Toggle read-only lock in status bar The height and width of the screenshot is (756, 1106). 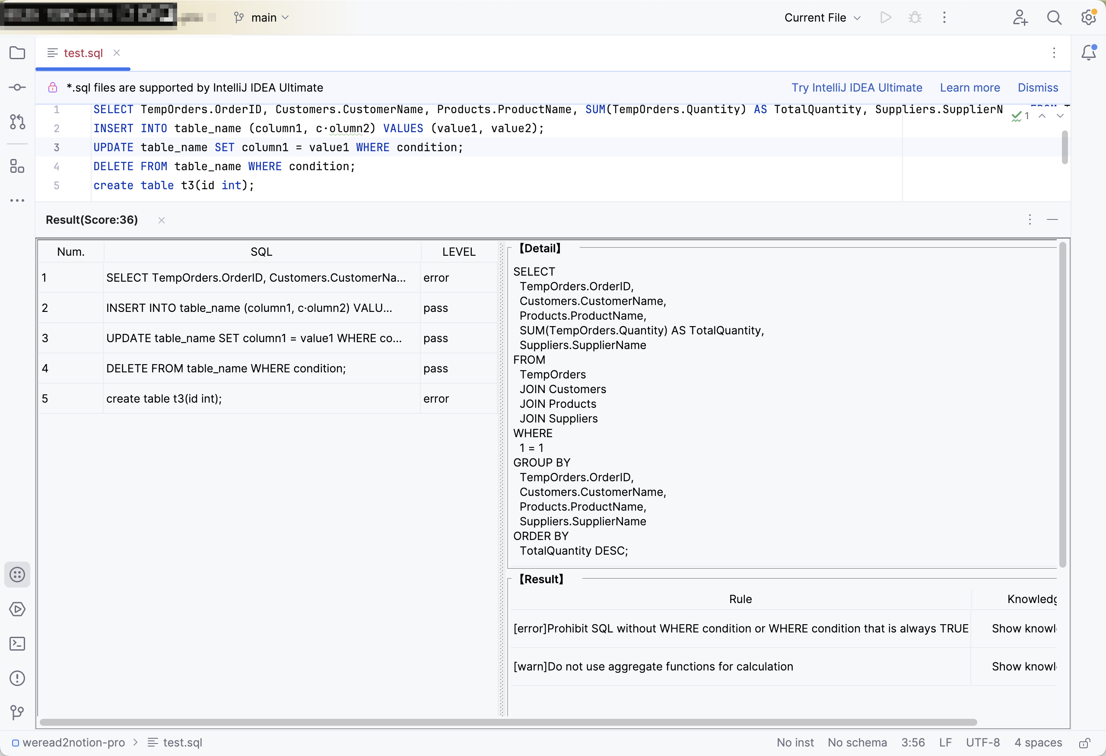click(1084, 743)
